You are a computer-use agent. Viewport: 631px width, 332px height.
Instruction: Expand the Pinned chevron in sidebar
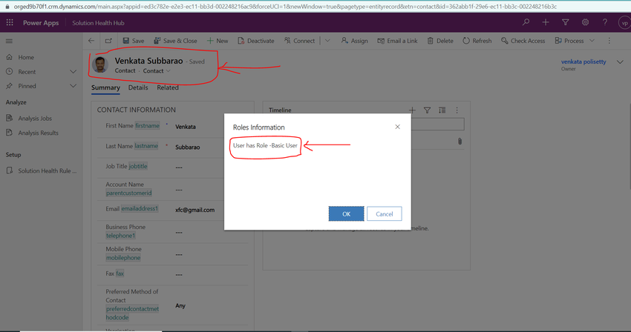pyautogui.click(x=73, y=86)
